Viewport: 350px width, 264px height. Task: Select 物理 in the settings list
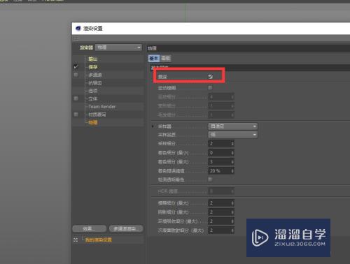[93, 122]
